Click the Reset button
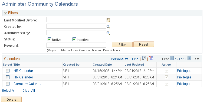 coord(144,44)
